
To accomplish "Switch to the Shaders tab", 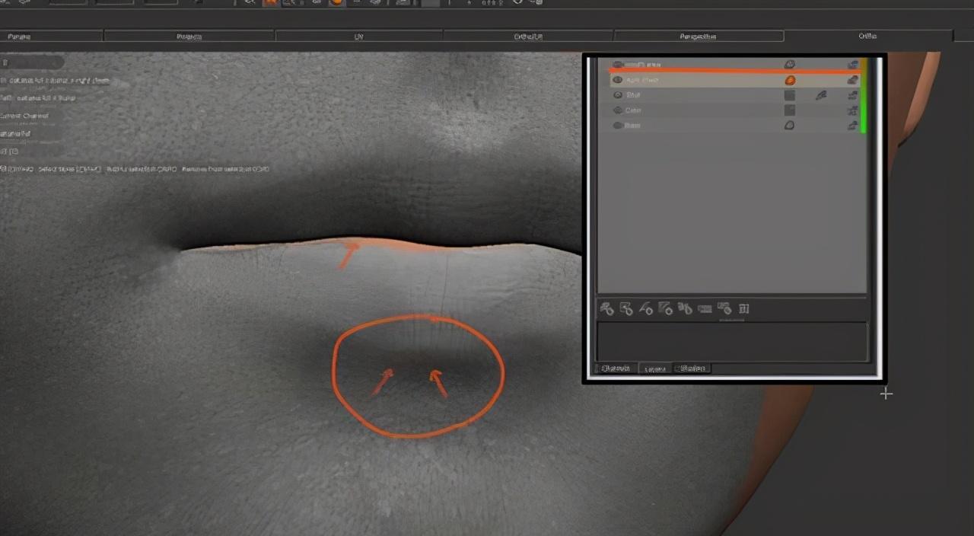I will (x=692, y=368).
